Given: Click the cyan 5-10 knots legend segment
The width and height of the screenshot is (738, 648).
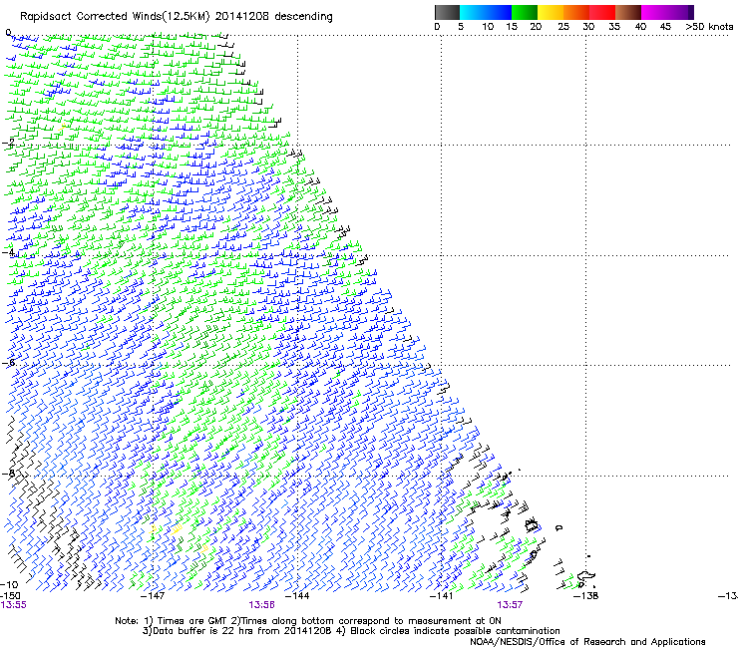Looking at the screenshot, I should pos(473,12).
